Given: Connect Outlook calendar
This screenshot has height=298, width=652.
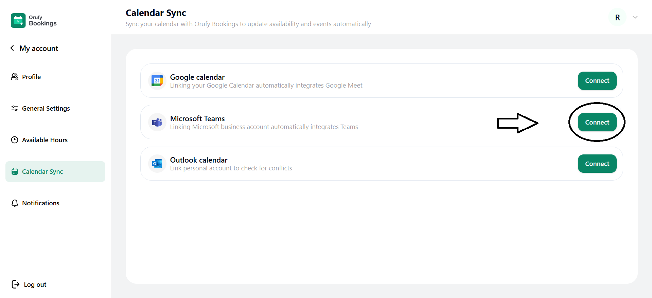Looking at the screenshot, I should (597, 164).
